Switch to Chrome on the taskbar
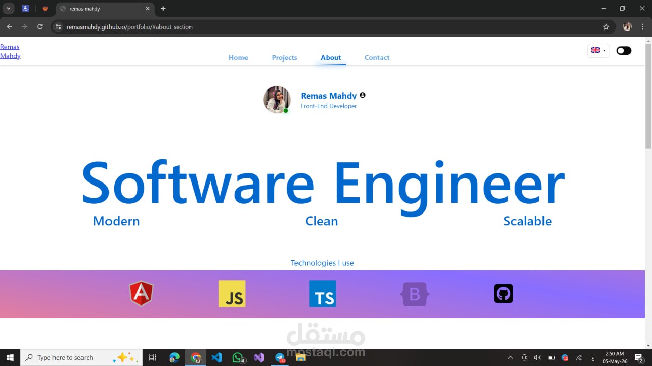The width and height of the screenshot is (652, 366). [196, 358]
